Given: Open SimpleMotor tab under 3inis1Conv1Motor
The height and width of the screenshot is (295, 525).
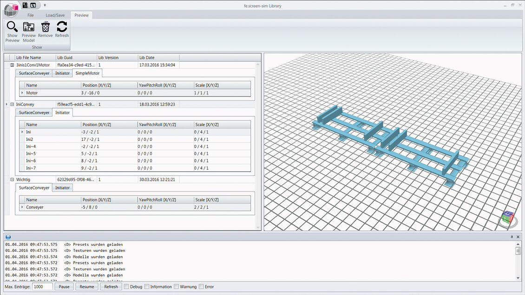Looking at the screenshot, I should tap(87, 73).
